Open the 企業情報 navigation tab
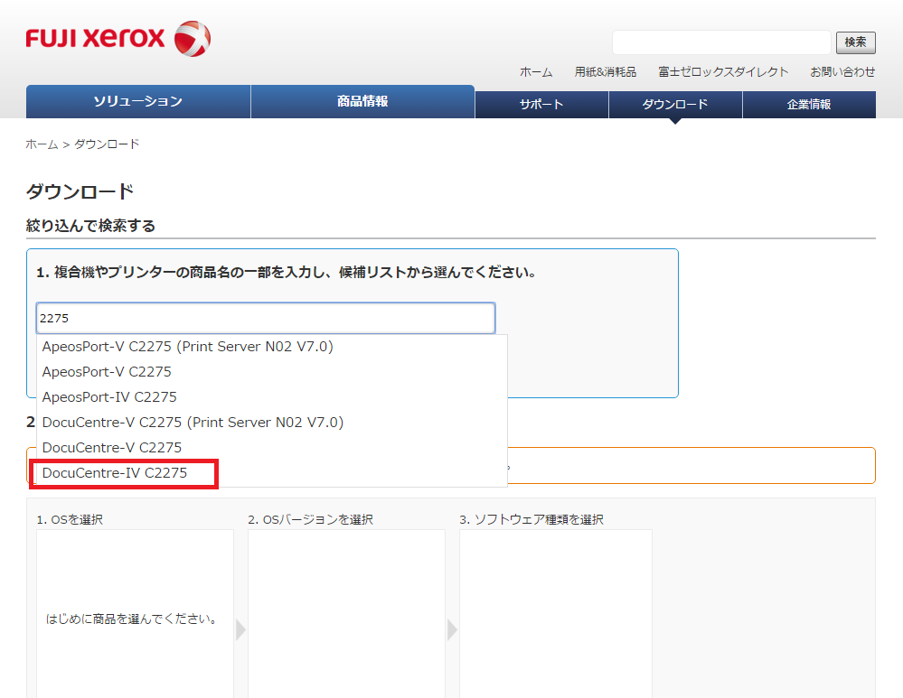Viewport: 903px width, 698px height. point(809,105)
